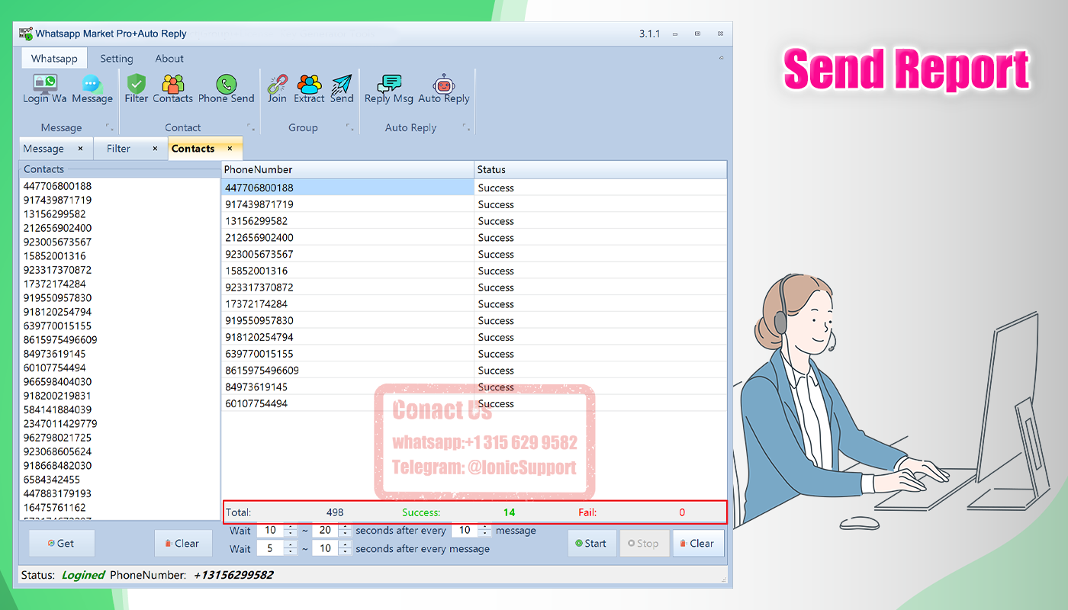This screenshot has height=610, width=1068.
Task: Open the Reply Msg tool
Action: (389, 89)
